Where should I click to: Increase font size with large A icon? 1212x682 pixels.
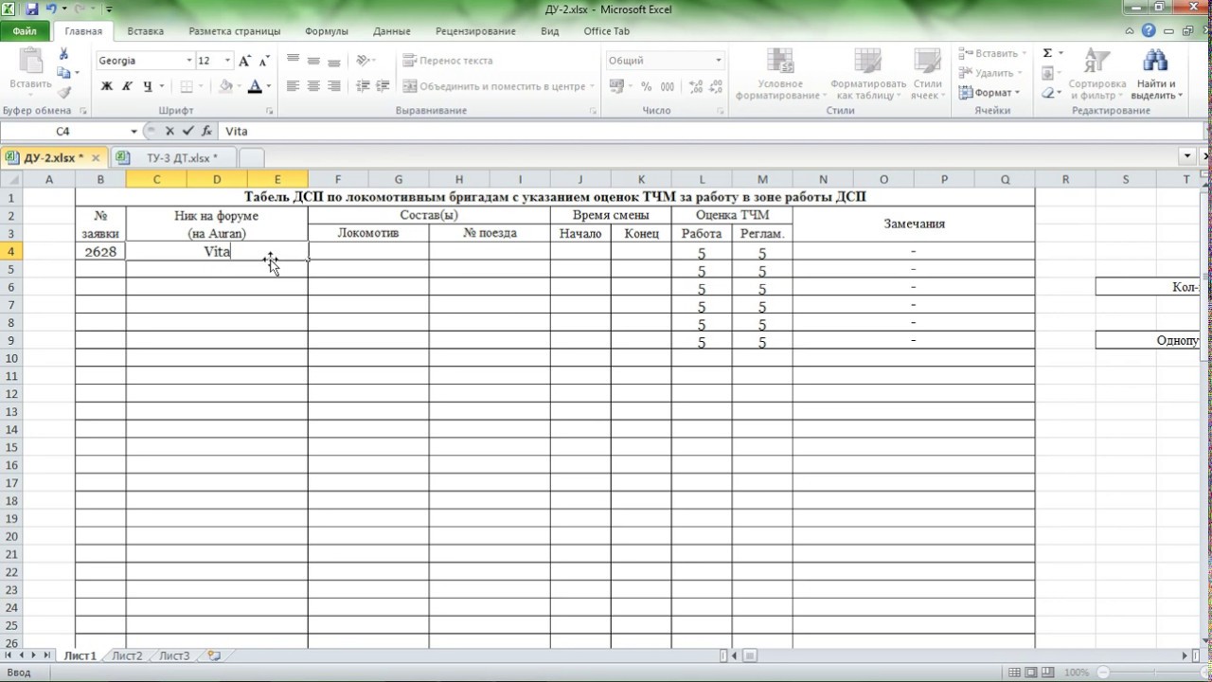pos(244,61)
